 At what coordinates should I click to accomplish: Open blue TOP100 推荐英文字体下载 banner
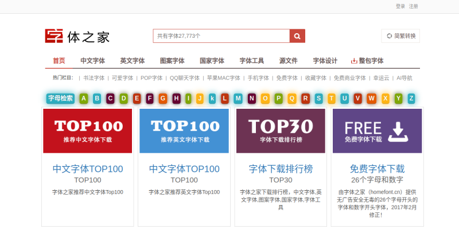(184, 131)
